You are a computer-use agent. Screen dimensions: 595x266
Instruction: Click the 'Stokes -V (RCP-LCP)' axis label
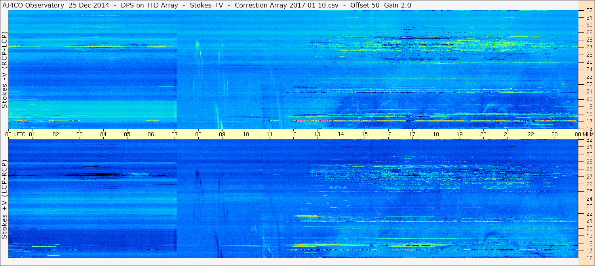point(4,70)
